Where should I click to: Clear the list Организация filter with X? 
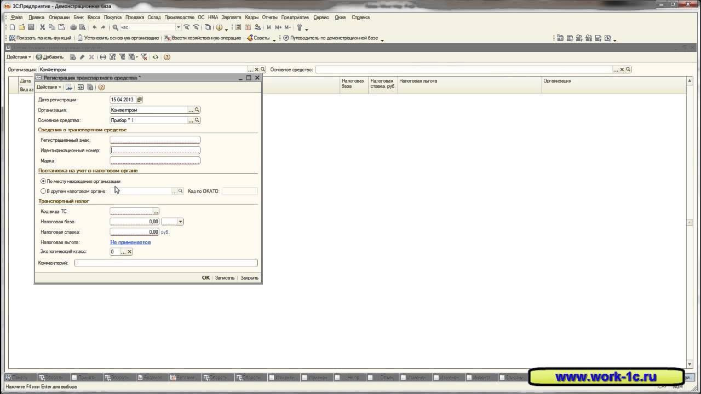click(x=257, y=69)
